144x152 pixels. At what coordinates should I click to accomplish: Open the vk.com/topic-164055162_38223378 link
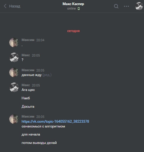tap(55, 121)
